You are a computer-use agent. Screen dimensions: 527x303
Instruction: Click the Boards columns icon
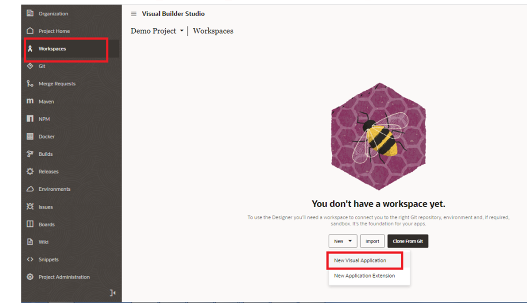click(30, 224)
